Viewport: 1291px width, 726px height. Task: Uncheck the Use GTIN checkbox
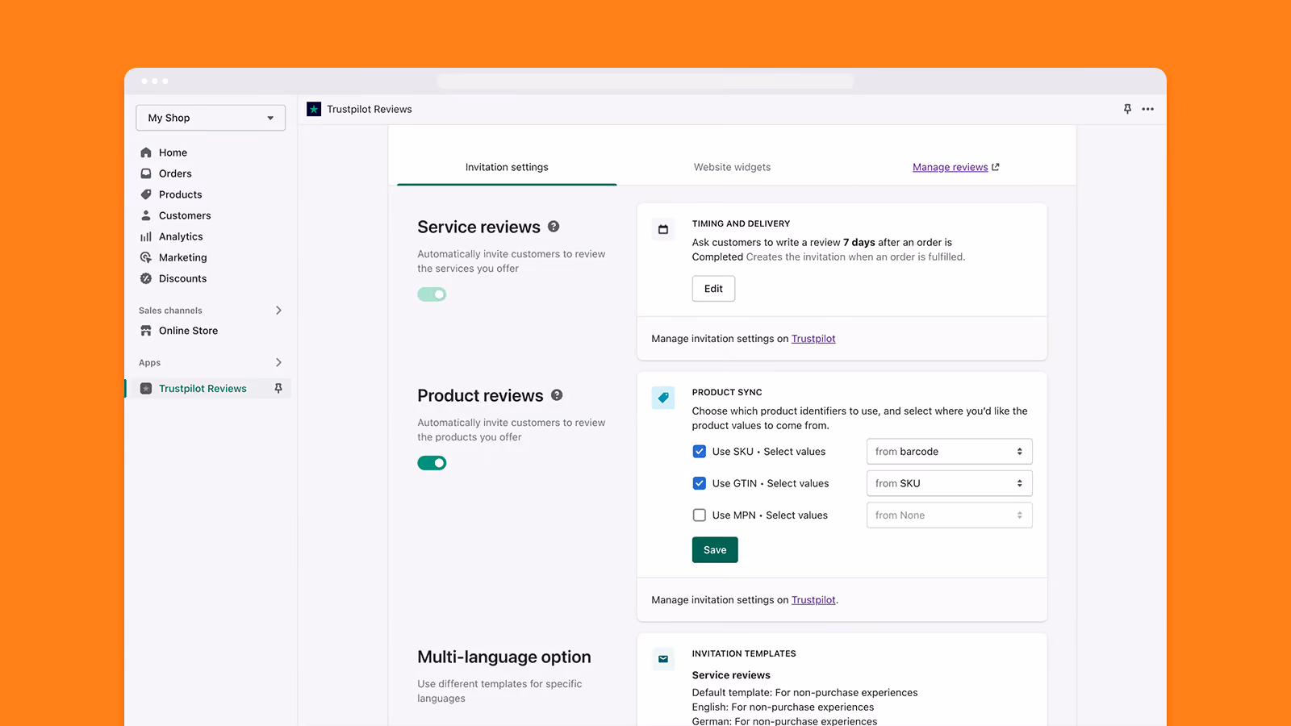pyautogui.click(x=700, y=483)
